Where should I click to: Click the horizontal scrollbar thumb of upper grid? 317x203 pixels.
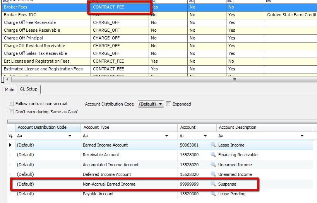[234, 79]
